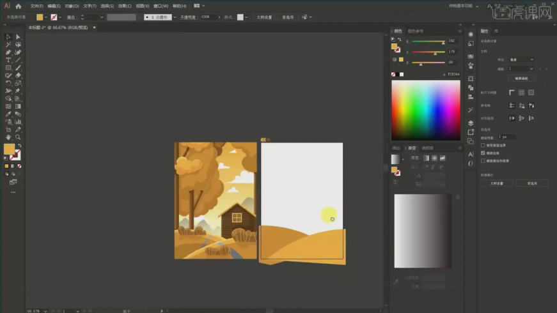Select the Rectangle tool
This screenshot has height=313, width=557.
click(8, 68)
